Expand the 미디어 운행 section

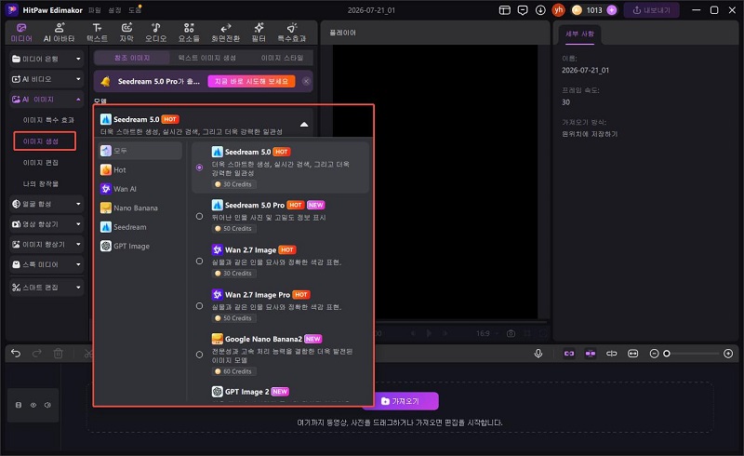(46, 59)
